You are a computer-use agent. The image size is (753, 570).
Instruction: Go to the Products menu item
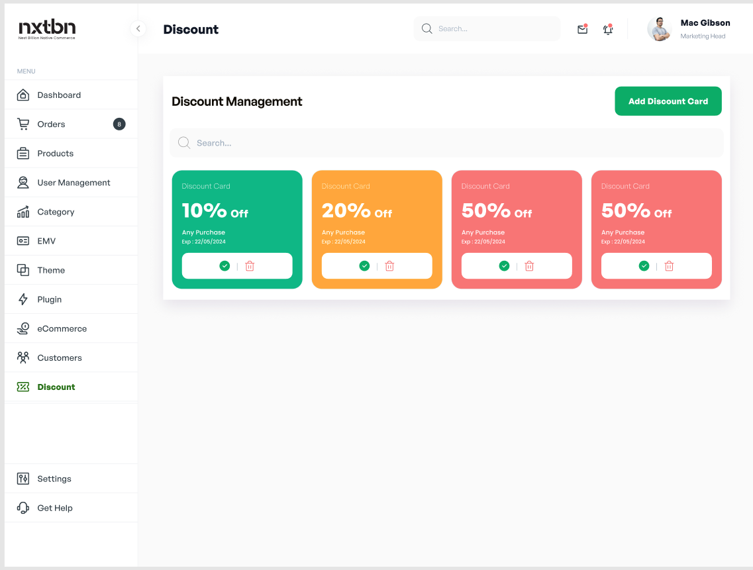56,154
